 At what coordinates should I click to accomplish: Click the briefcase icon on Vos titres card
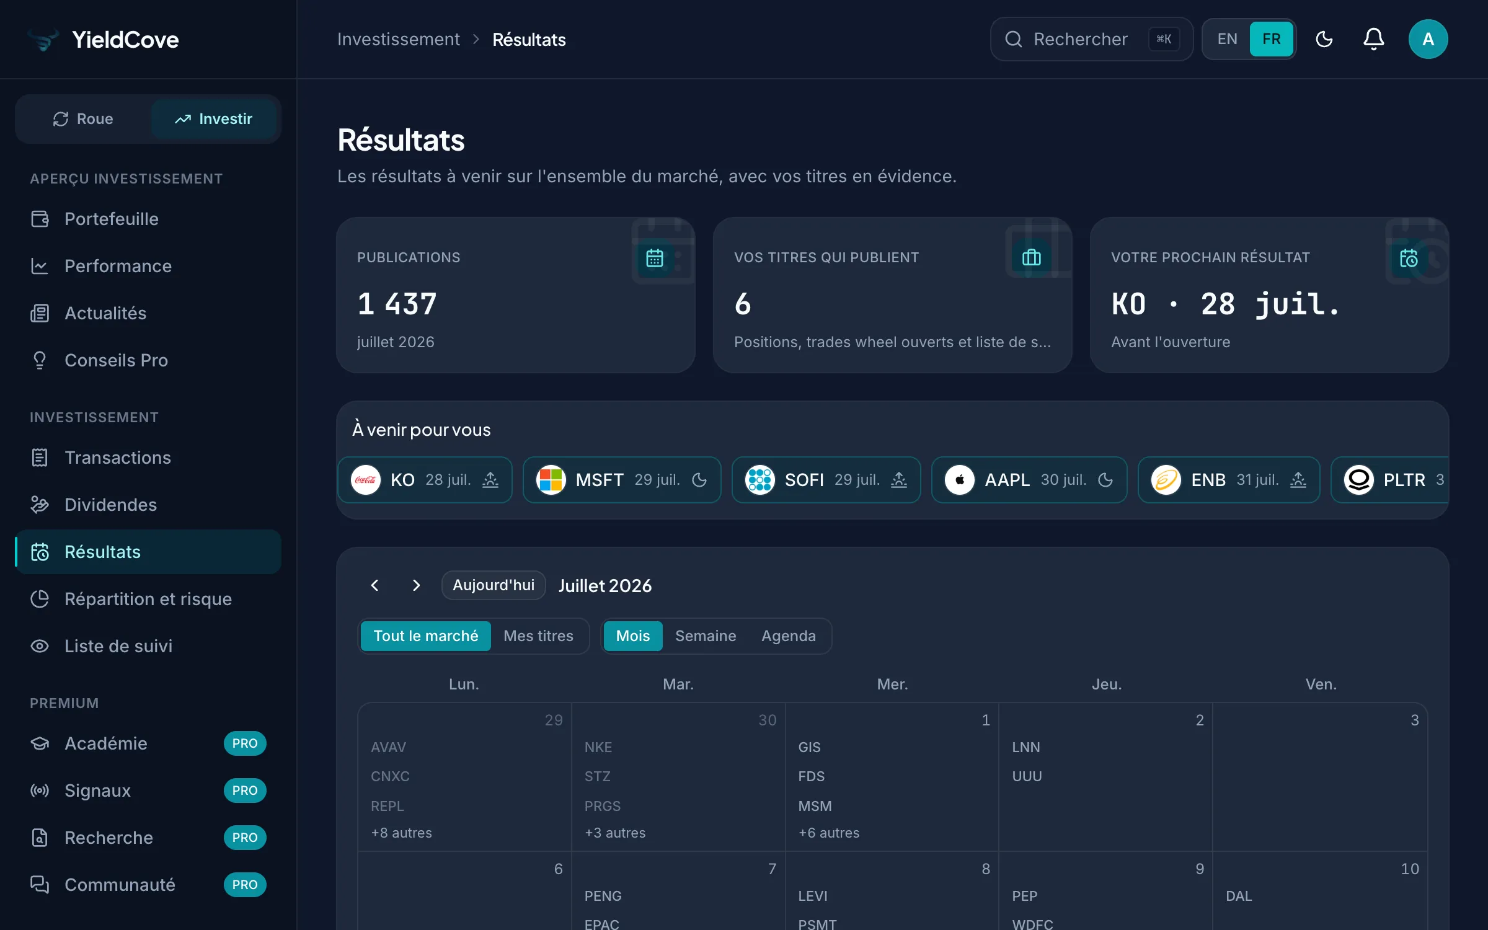(x=1032, y=257)
